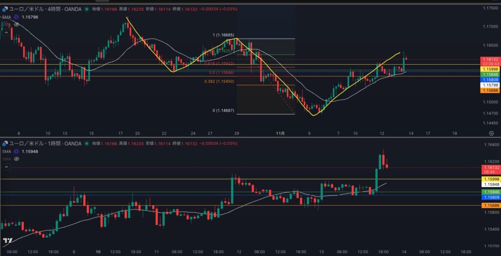This screenshot has width=501, height=256.
Task: Click the TradingView logo in lower chart
Action: pos(7,240)
